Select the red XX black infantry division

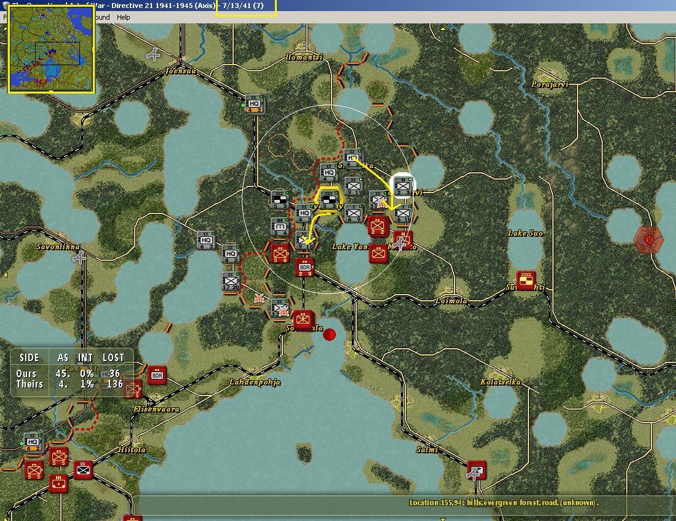[x=83, y=470]
